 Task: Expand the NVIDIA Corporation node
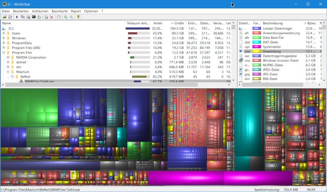point(8,57)
